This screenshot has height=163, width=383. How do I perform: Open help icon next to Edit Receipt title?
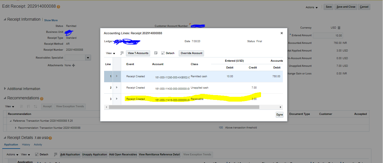(58, 7)
